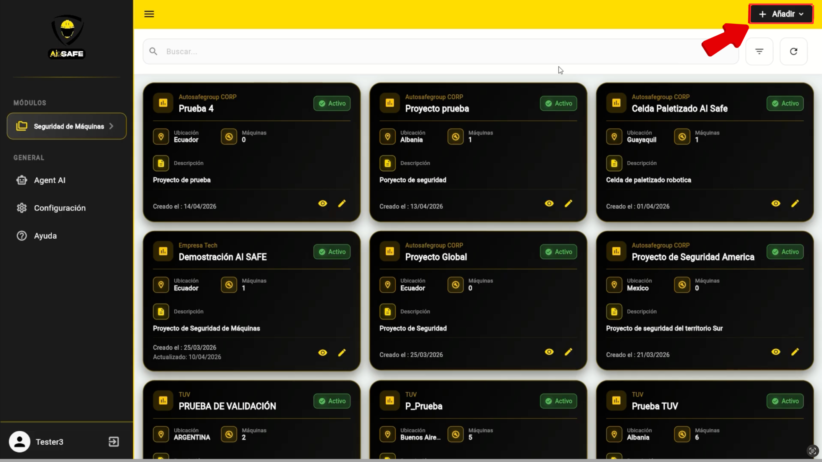Click the filter icon next to search

click(759, 51)
